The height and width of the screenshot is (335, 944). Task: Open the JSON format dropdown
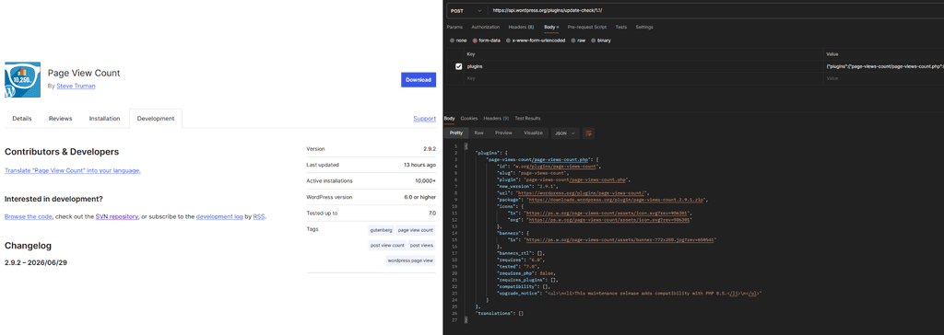pos(565,133)
